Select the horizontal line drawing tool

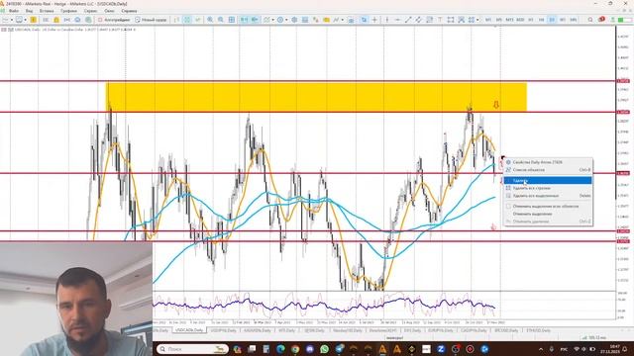click(397, 20)
